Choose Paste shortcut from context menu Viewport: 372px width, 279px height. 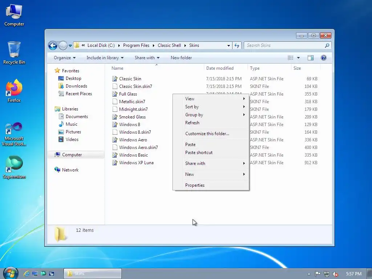211,153
